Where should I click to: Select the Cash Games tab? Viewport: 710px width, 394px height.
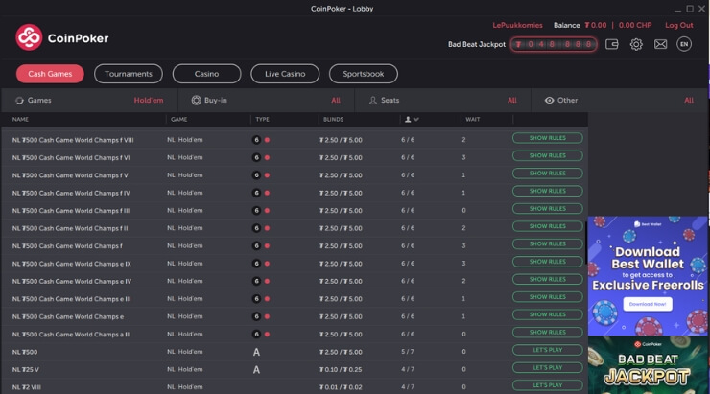pyautogui.click(x=50, y=74)
